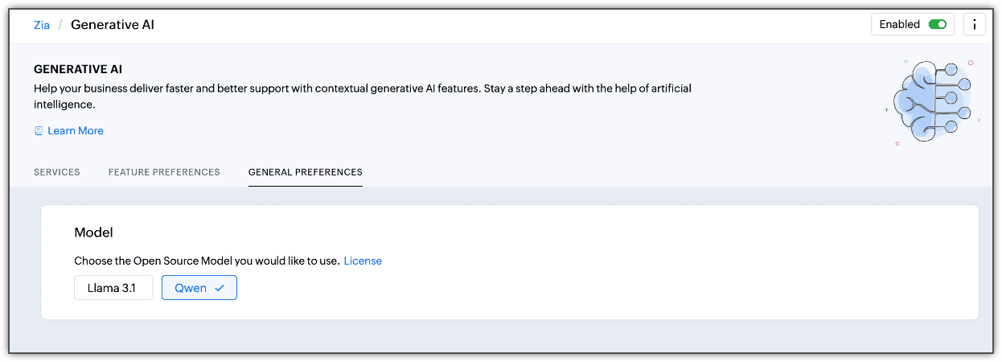Open the Learn More link
The height and width of the screenshot is (362, 1002).
point(76,131)
